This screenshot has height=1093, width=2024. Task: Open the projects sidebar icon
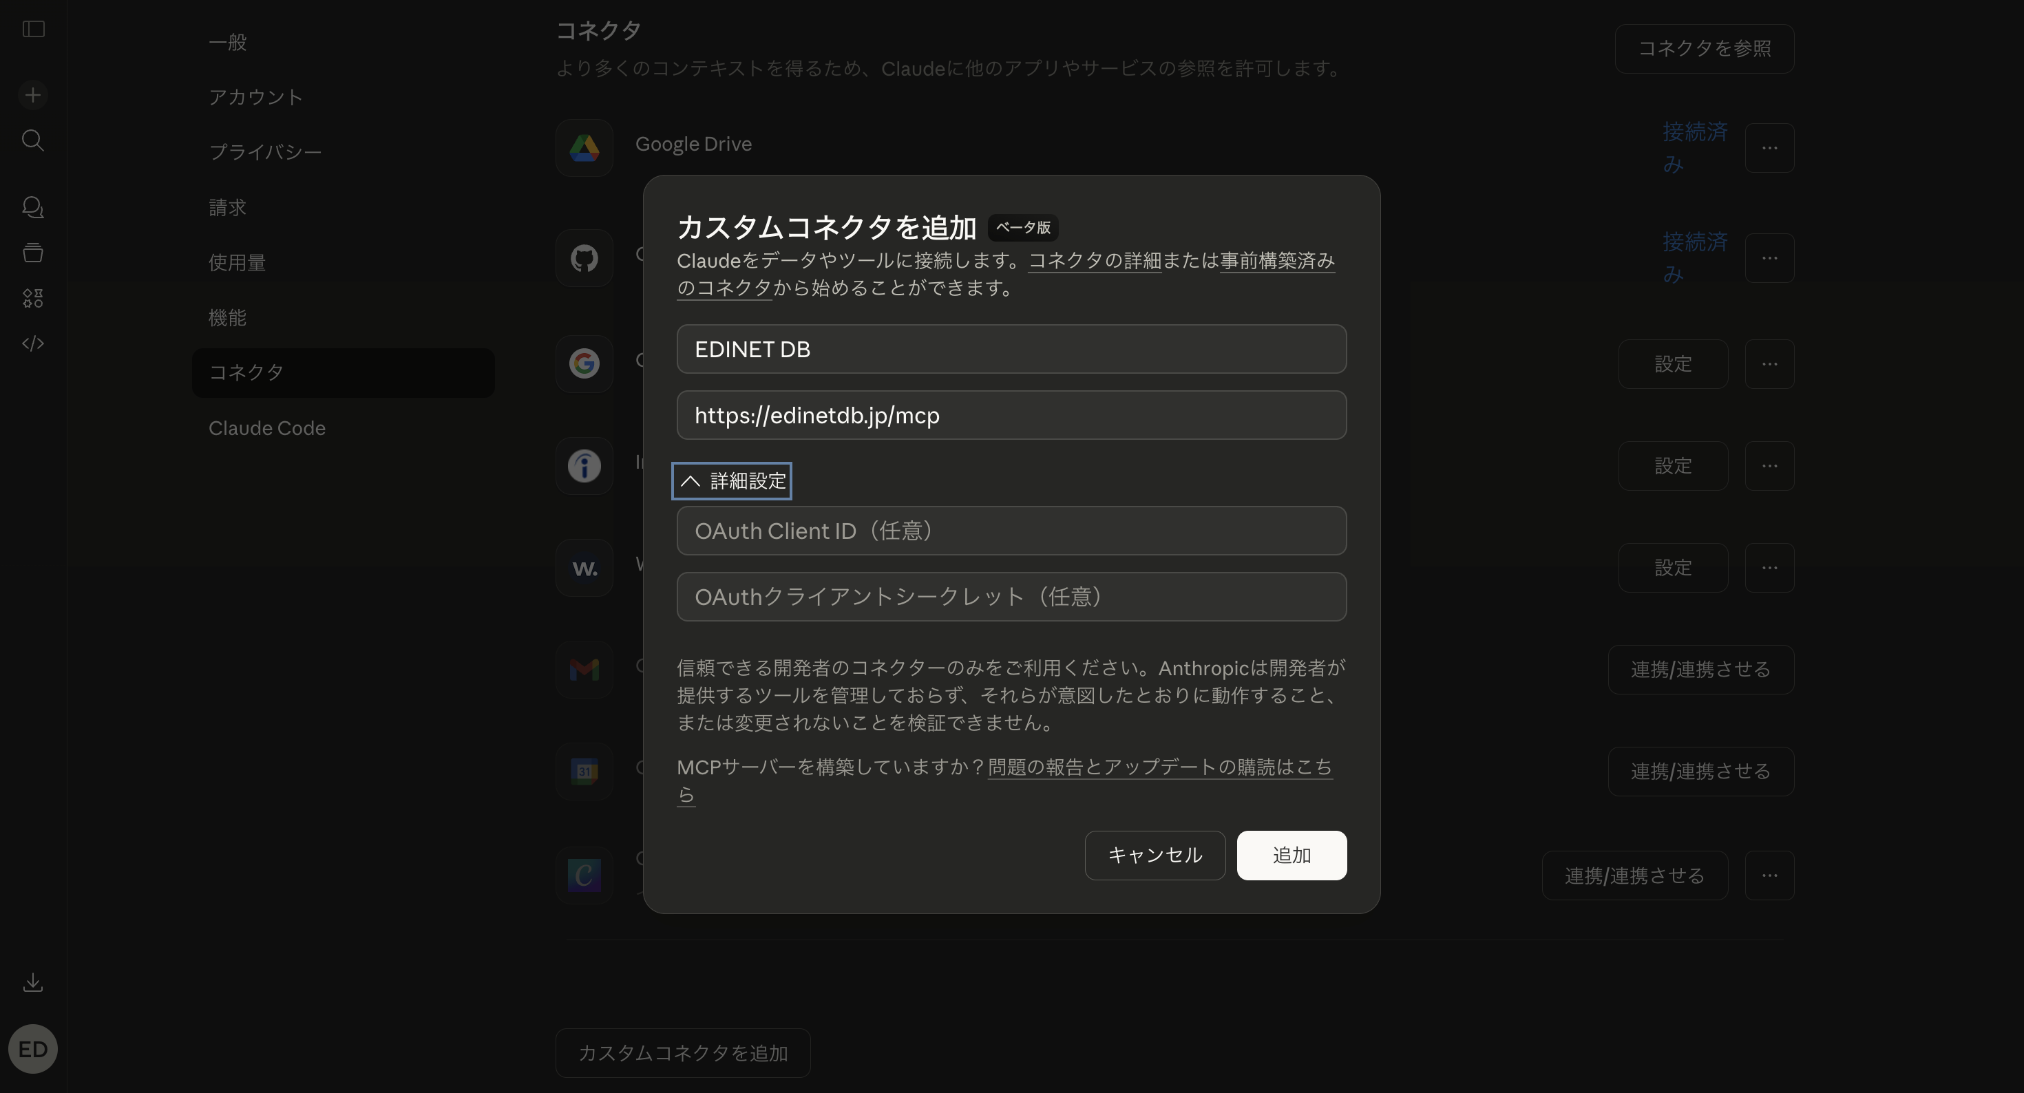tap(32, 252)
